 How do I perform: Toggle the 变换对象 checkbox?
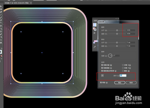pos(102,65)
